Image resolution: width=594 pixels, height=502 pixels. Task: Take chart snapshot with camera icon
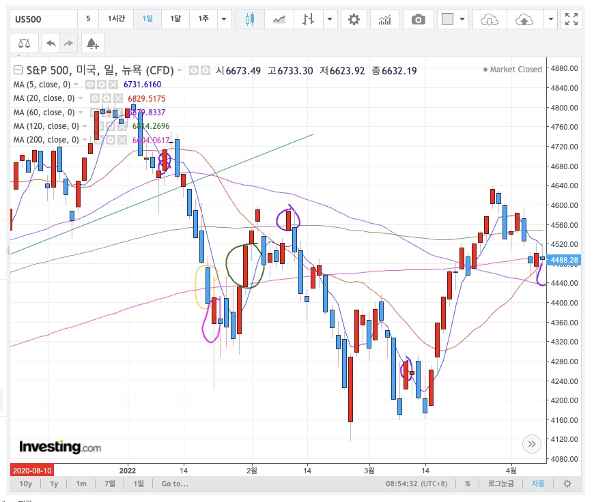[419, 19]
